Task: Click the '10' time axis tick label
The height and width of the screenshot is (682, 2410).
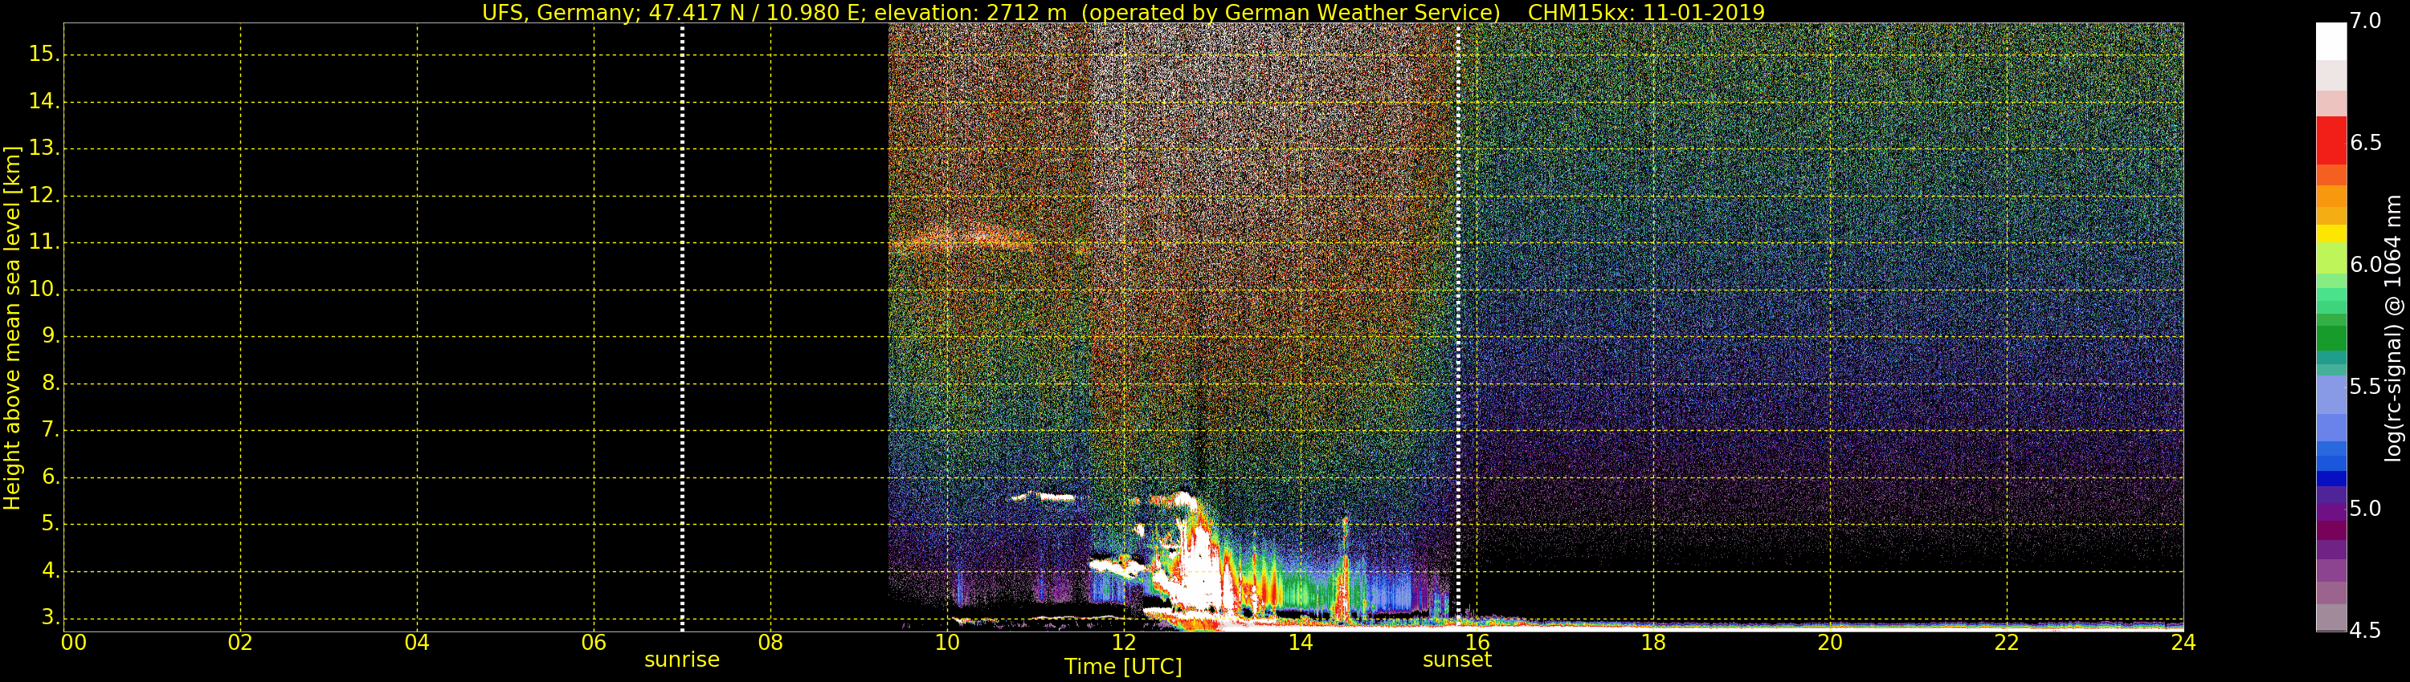Action: (x=947, y=643)
